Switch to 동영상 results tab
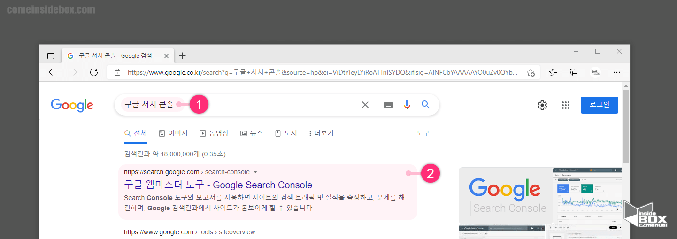The width and height of the screenshot is (677, 239). (x=214, y=133)
